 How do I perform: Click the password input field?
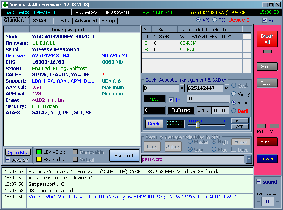193,159
